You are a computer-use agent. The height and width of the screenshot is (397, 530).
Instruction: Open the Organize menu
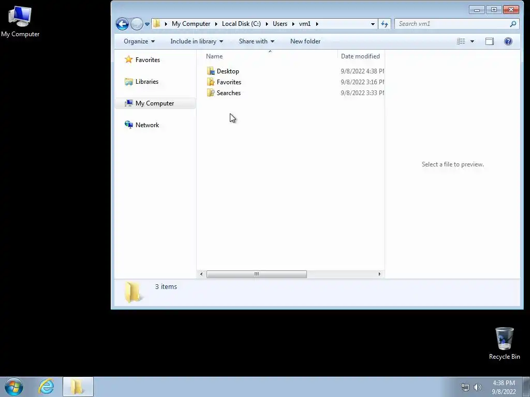click(139, 41)
